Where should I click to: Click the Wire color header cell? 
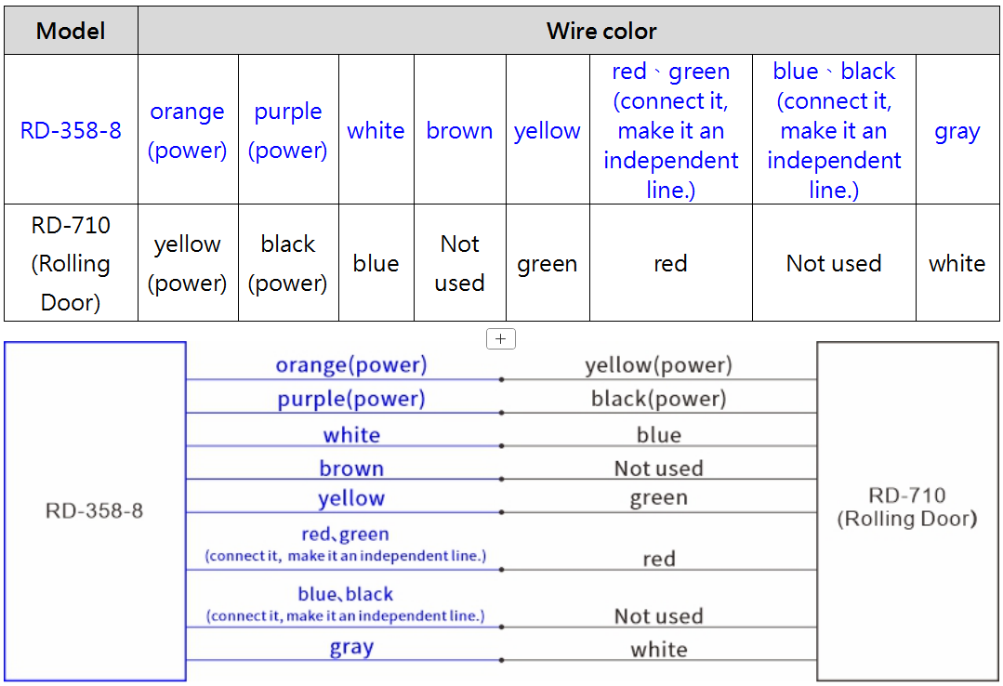601,31
